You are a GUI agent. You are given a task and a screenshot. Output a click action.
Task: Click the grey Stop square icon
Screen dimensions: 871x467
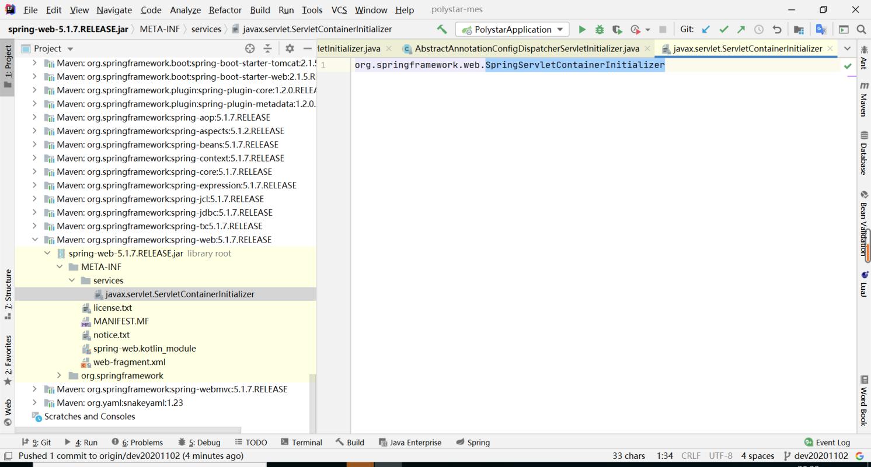pos(662,29)
